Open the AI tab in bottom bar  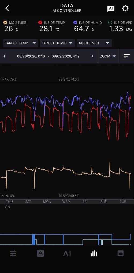67,253
